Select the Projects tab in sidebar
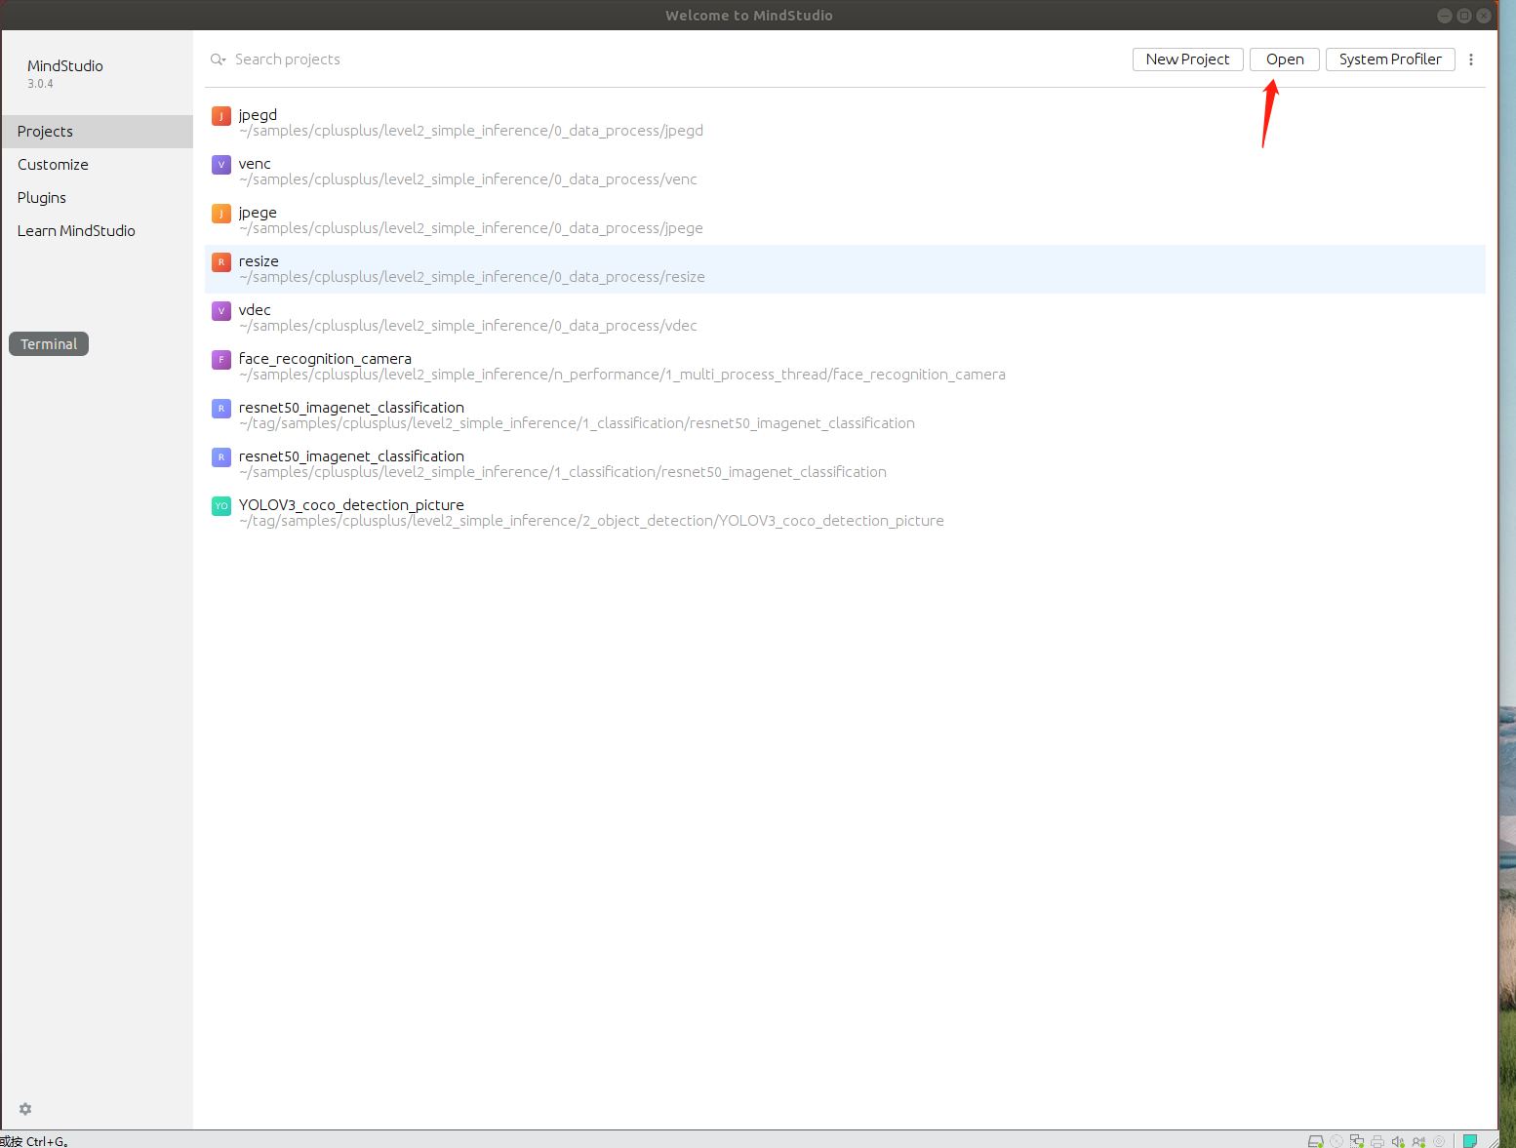Image resolution: width=1516 pixels, height=1148 pixels. 97,132
